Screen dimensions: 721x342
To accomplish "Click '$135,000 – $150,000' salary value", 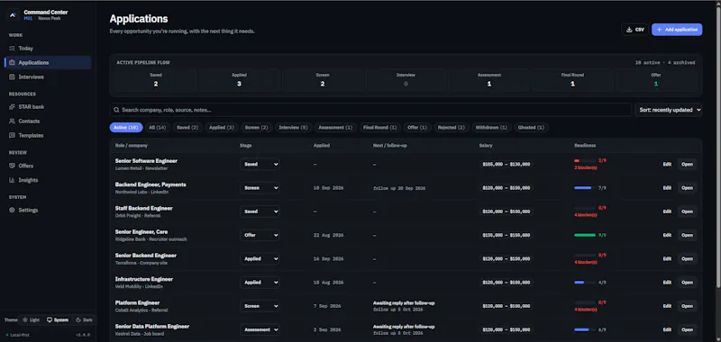I will coord(506,235).
